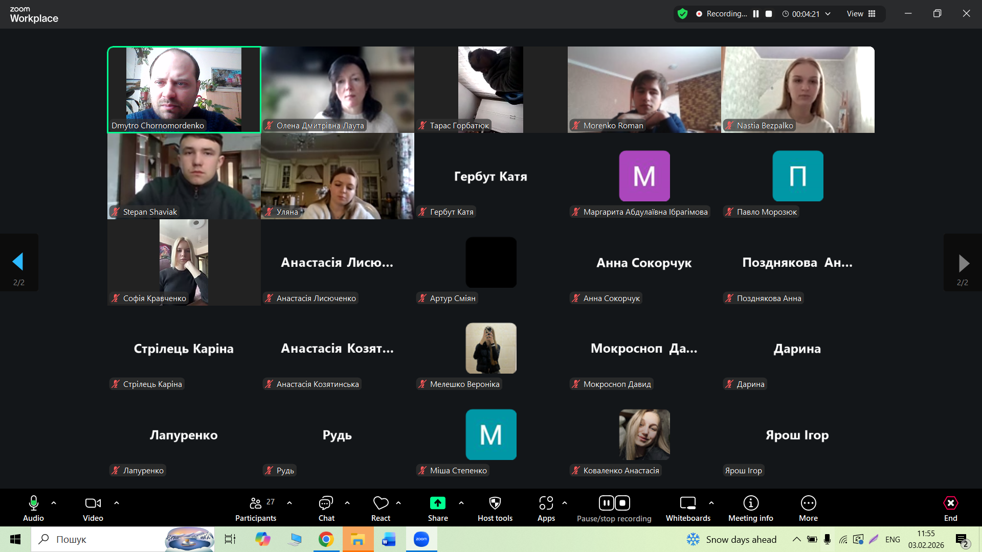Click the red End meeting button
The height and width of the screenshot is (552, 982).
(950, 509)
